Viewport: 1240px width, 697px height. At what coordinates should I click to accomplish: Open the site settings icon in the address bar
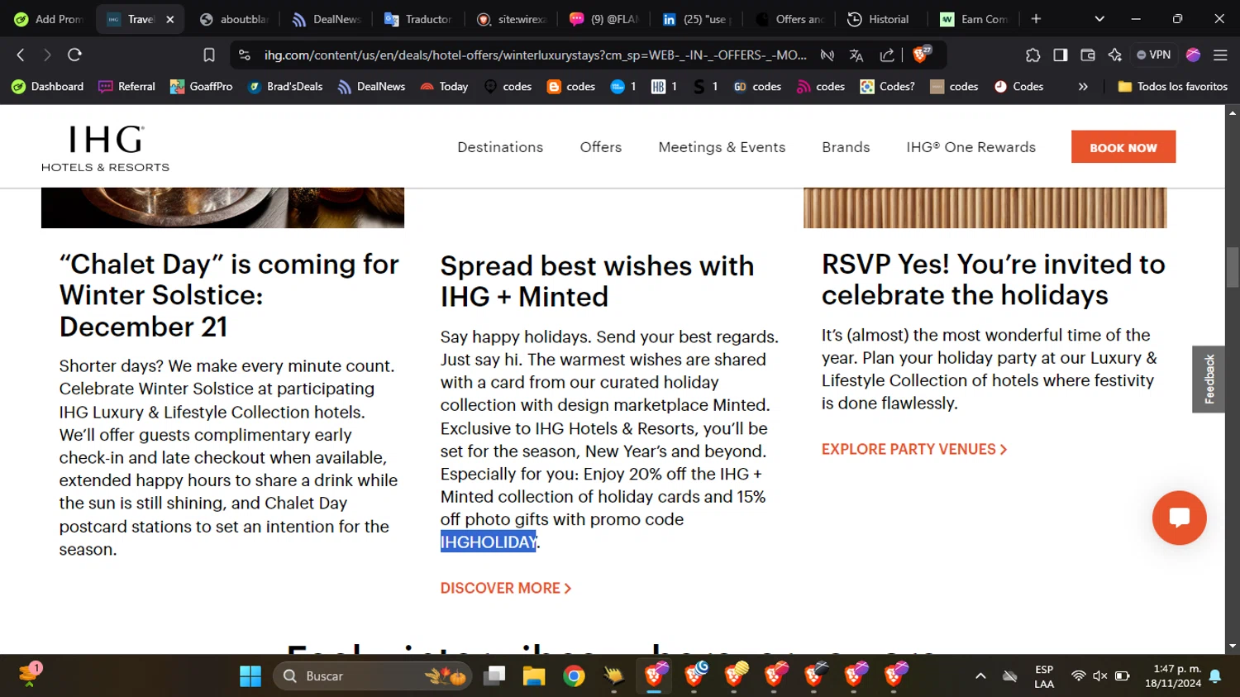coord(244,55)
